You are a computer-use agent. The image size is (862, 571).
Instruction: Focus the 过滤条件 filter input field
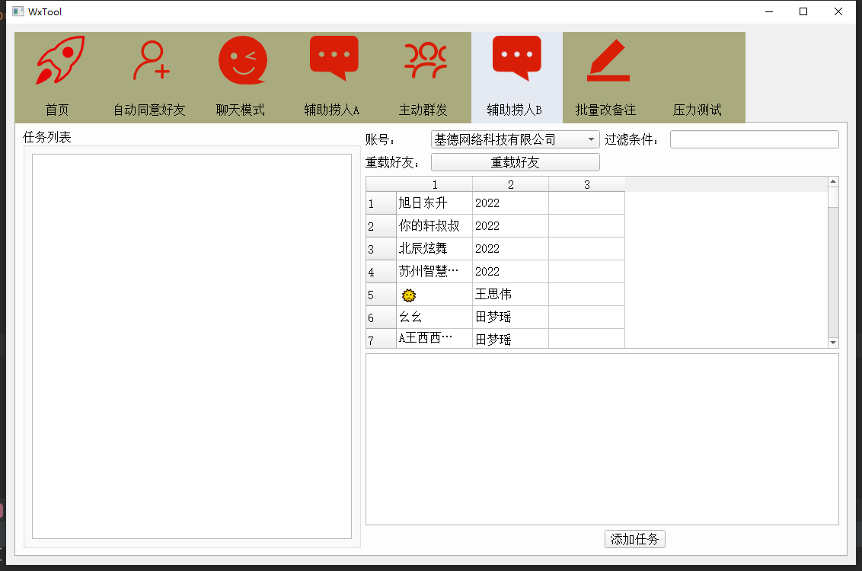(x=754, y=139)
